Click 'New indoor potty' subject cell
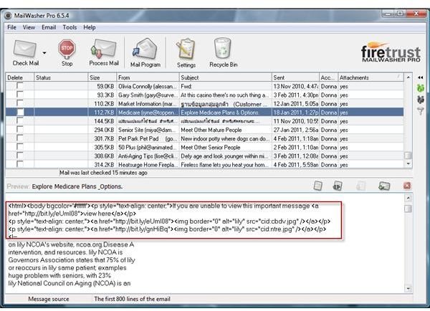430x311 pixels. point(224,139)
